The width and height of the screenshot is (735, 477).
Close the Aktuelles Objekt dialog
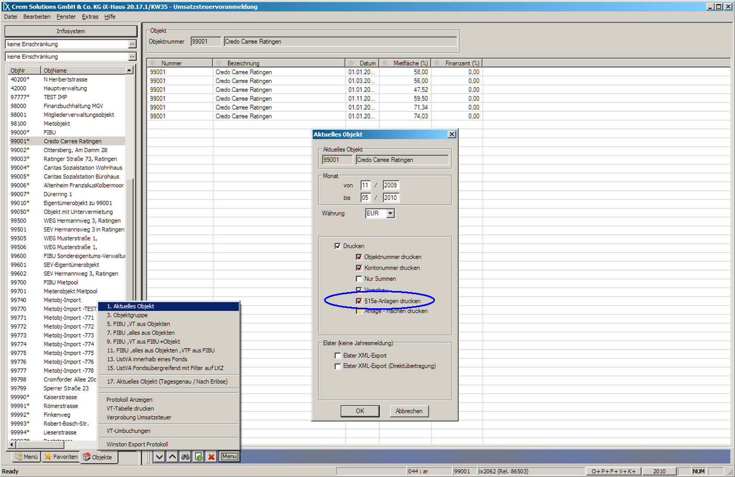(452, 134)
